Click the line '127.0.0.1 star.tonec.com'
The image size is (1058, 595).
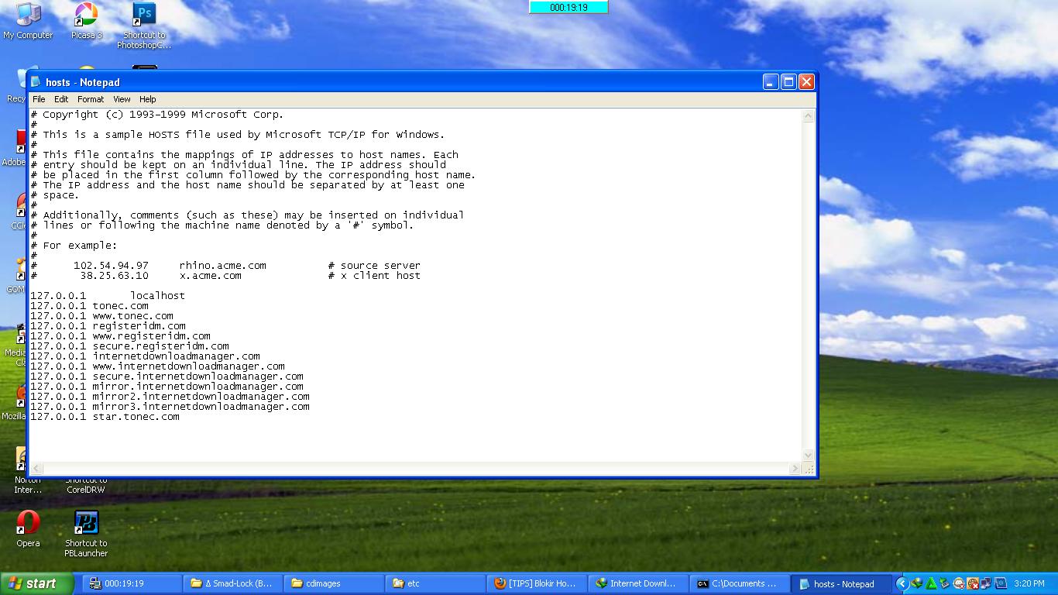click(105, 416)
